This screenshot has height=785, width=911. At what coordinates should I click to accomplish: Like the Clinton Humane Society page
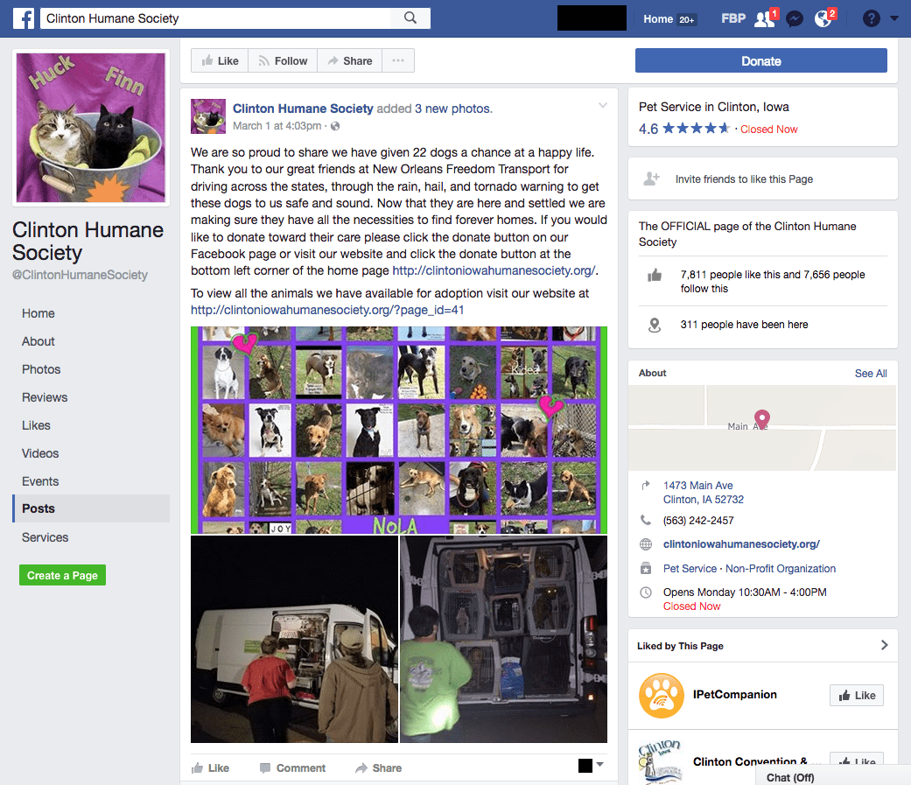pyautogui.click(x=220, y=60)
